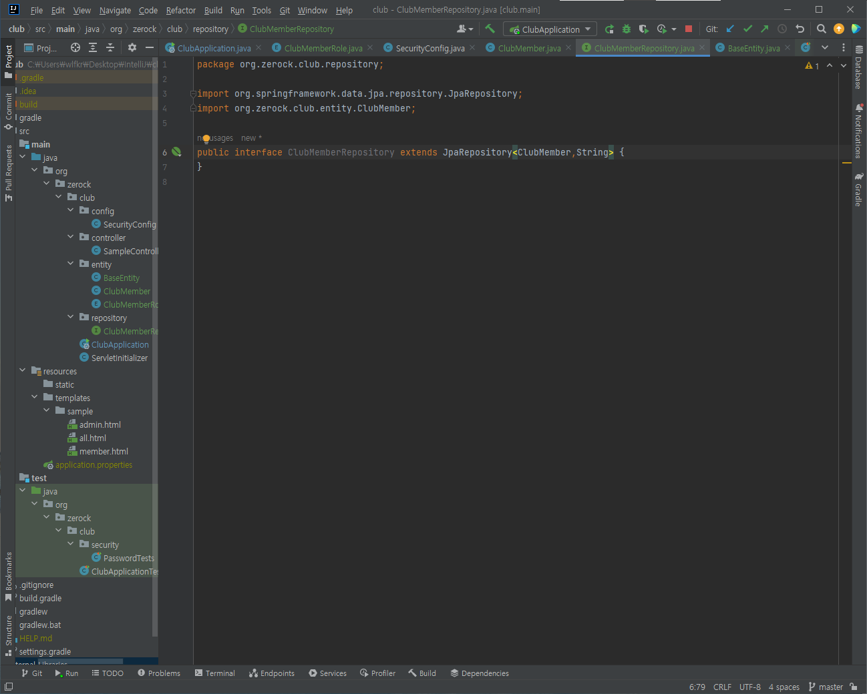The width and height of the screenshot is (867, 694).
Task: Collapse the resources folder
Action: (x=23, y=370)
